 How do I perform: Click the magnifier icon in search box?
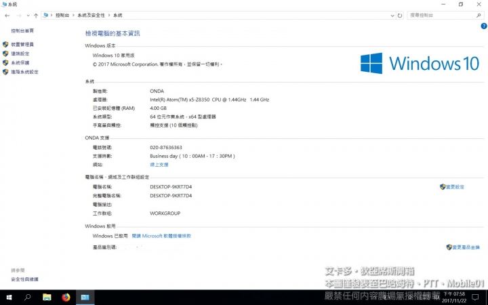point(479,15)
